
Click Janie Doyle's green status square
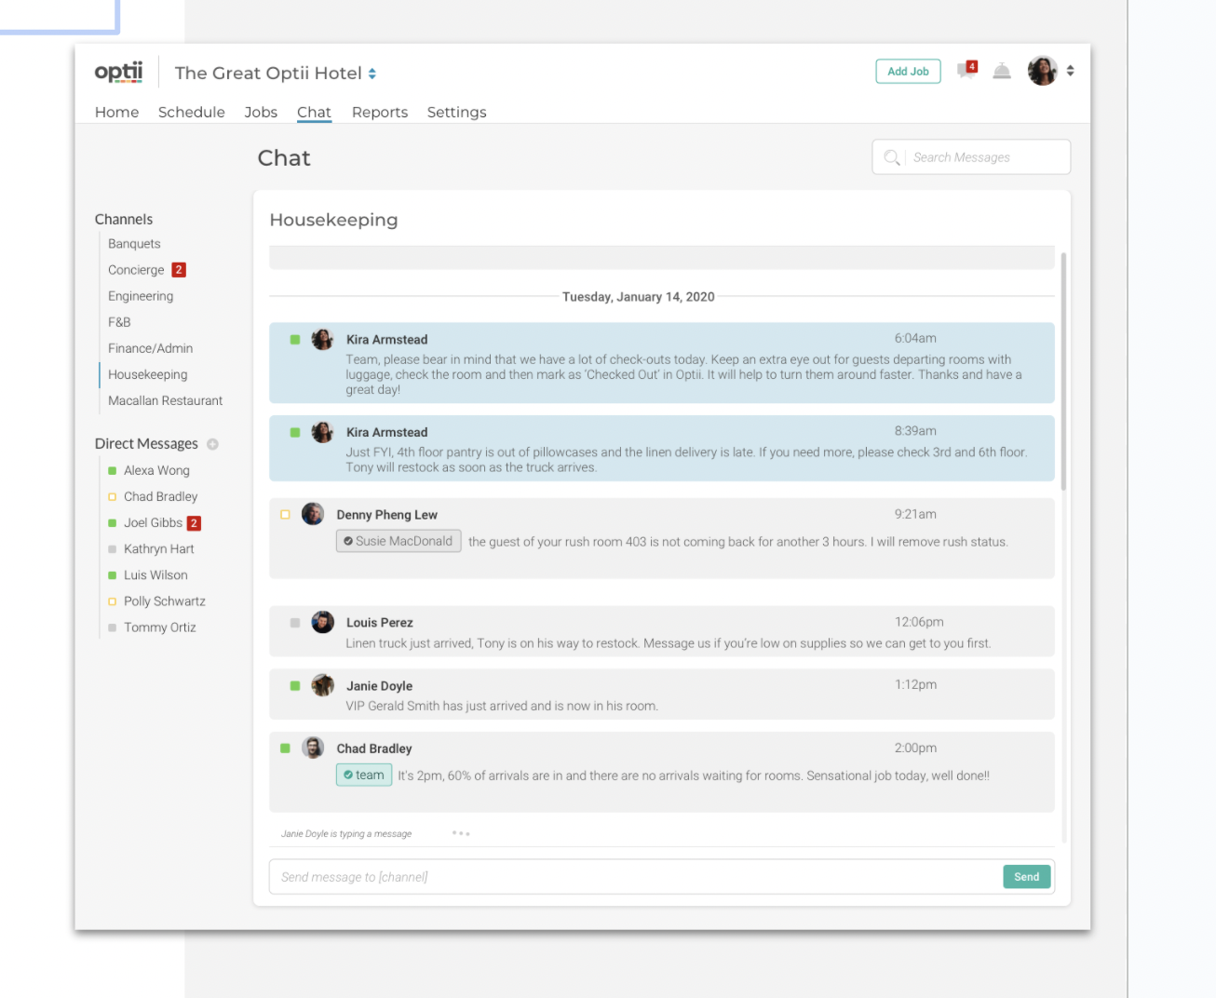(295, 686)
